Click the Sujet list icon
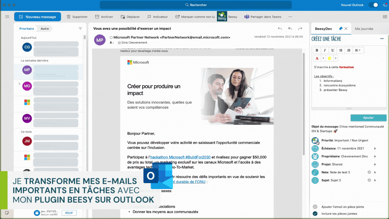The height and width of the screenshot is (219, 389). pos(315,180)
